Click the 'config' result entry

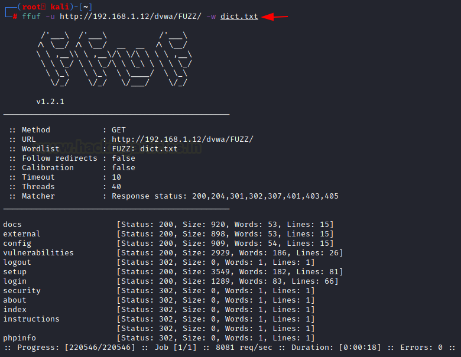click(x=17, y=244)
